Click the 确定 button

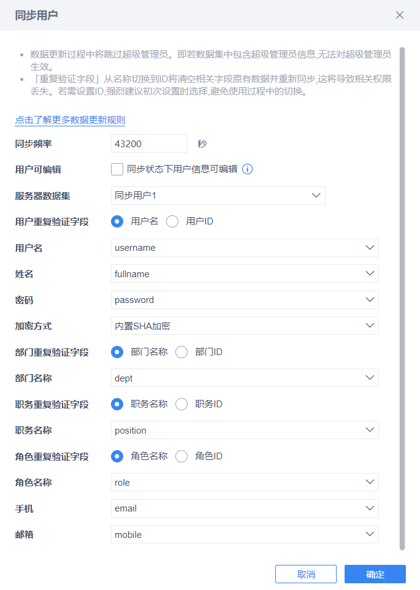[375, 574]
